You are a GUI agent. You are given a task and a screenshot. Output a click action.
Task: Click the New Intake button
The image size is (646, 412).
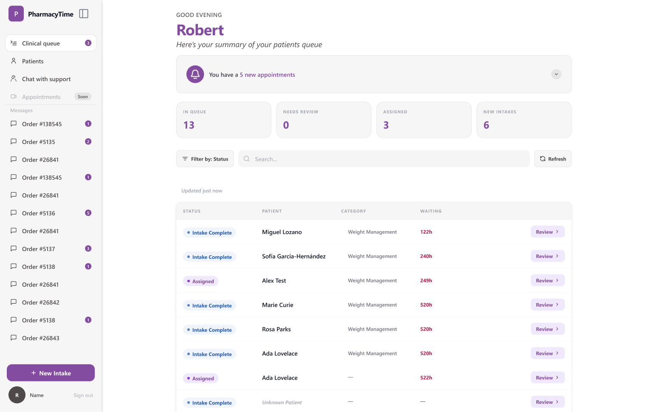pos(51,373)
